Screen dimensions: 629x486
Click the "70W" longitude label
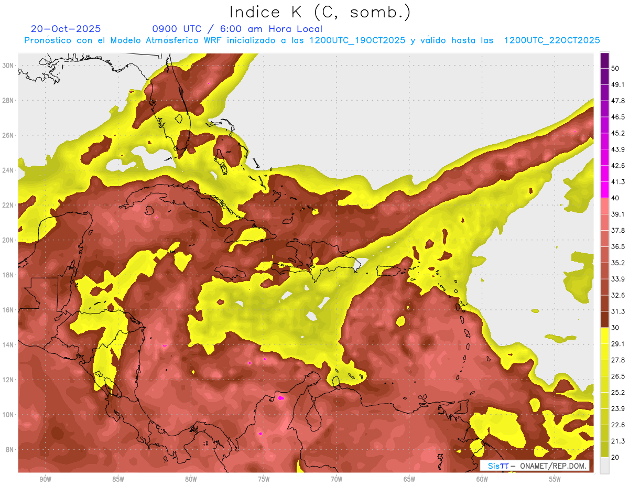337,479
